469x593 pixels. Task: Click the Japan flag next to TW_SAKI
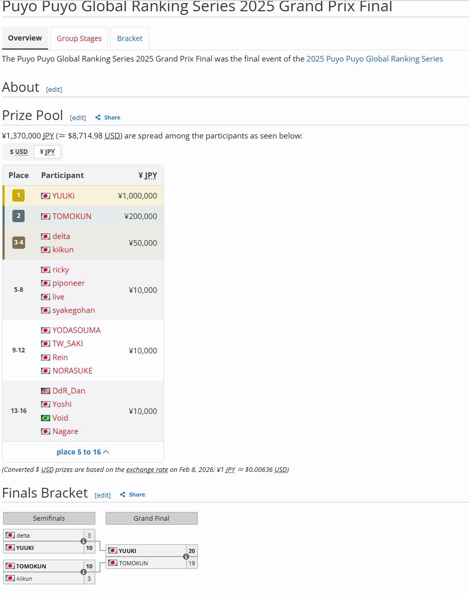click(45, 344)
